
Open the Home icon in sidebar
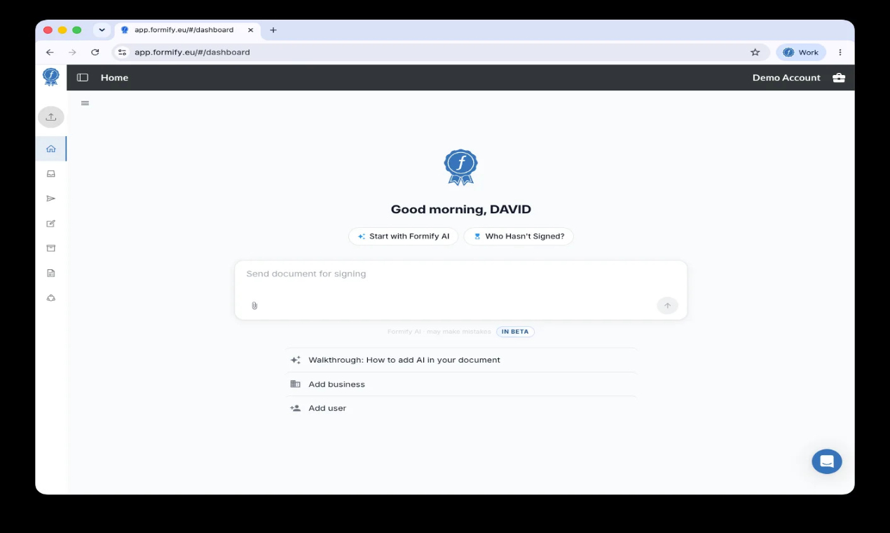tap(50, 149)
